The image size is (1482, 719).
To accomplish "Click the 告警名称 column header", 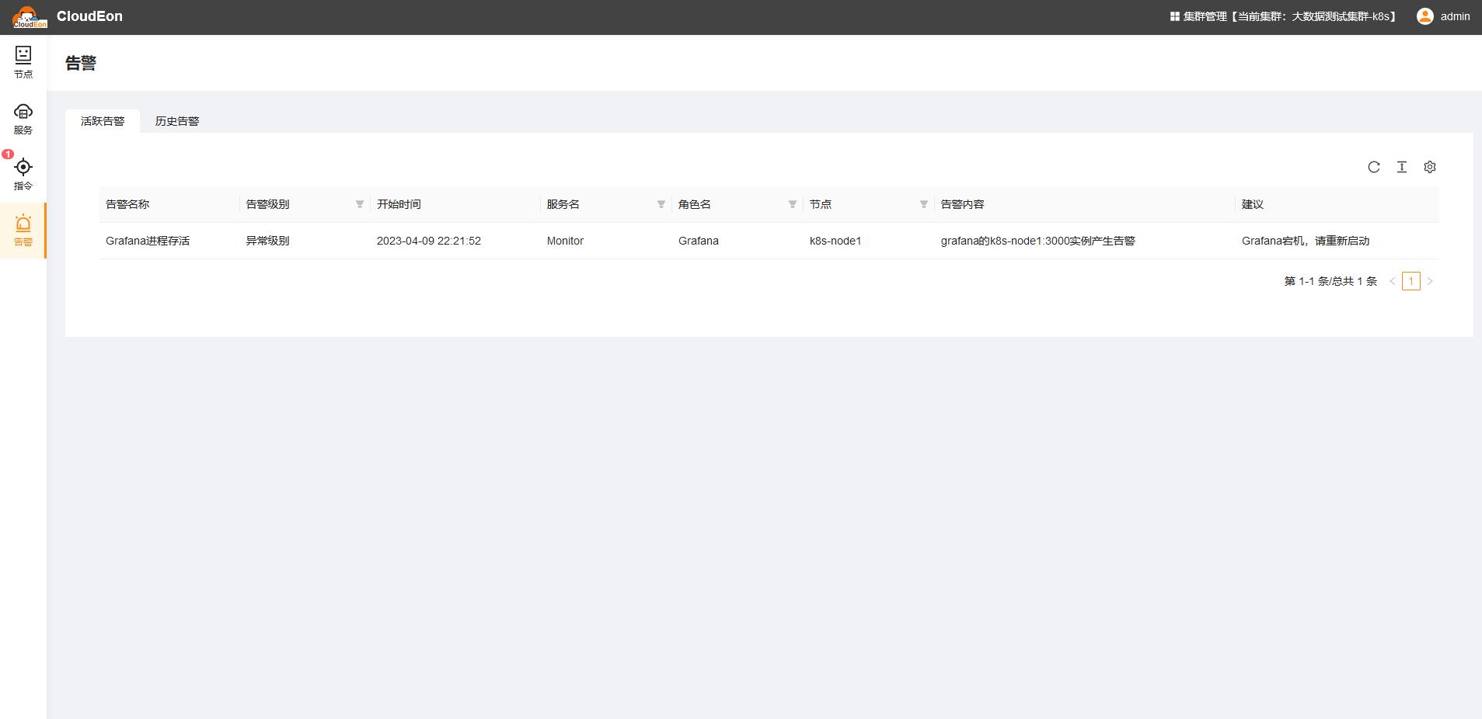I will (x=127, y=204).
